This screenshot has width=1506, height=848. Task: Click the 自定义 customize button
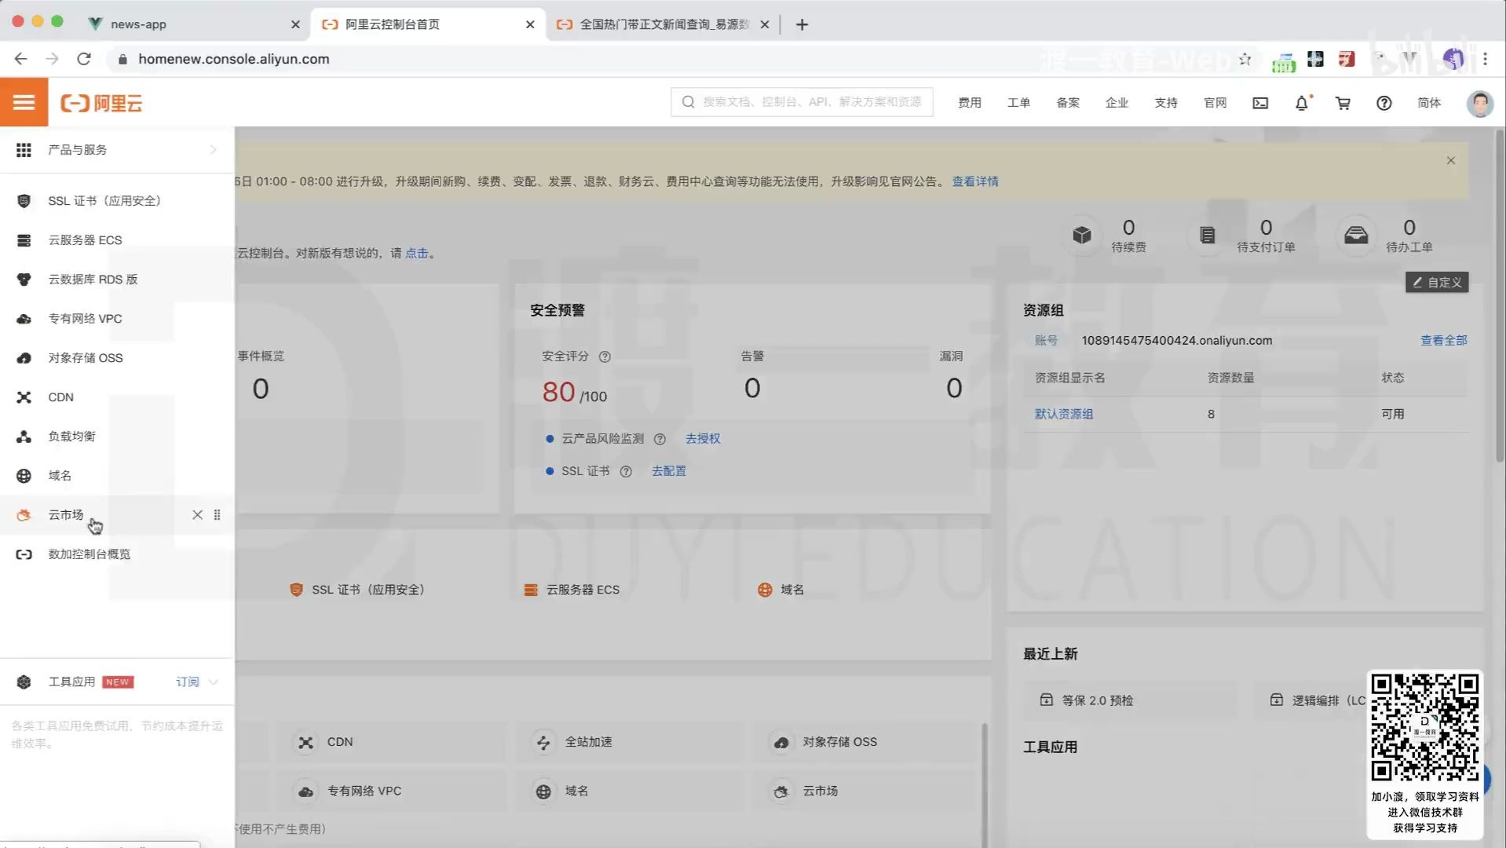pos(1437,282)
